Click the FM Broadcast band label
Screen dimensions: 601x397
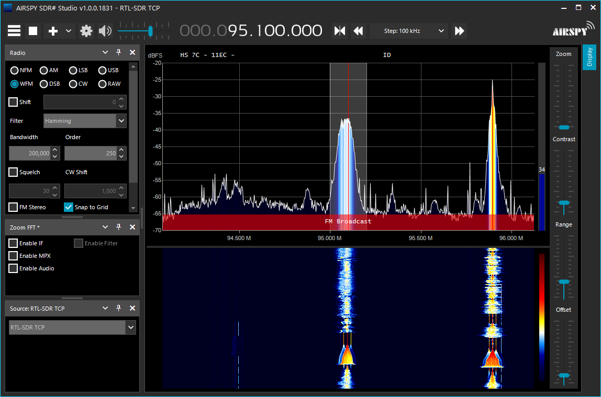click(348, 221)
